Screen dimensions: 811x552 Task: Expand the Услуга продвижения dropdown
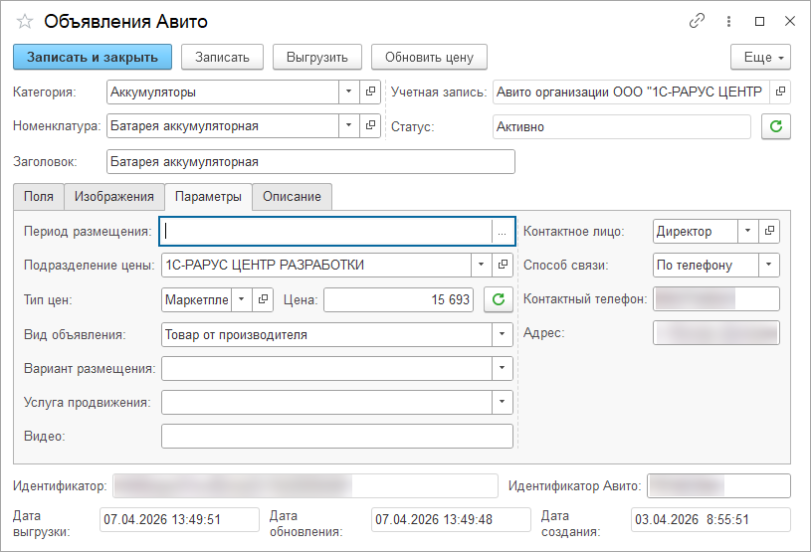click(x=502, y=402)
